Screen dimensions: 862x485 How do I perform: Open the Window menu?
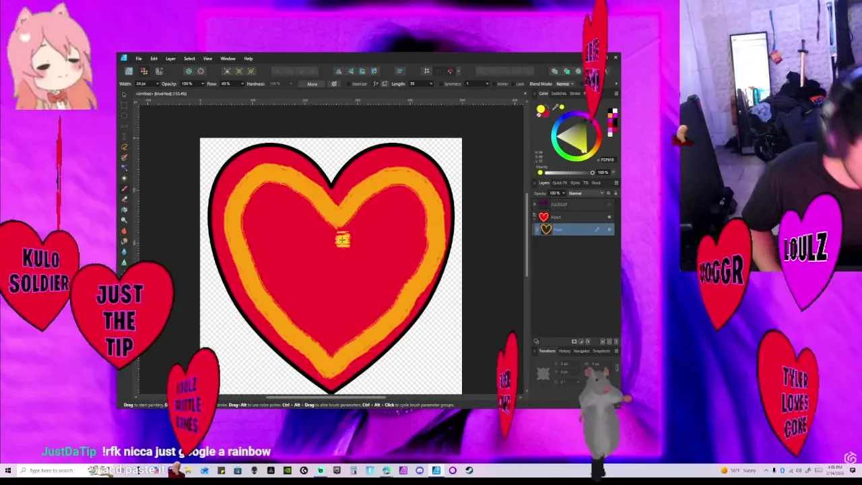228,59
